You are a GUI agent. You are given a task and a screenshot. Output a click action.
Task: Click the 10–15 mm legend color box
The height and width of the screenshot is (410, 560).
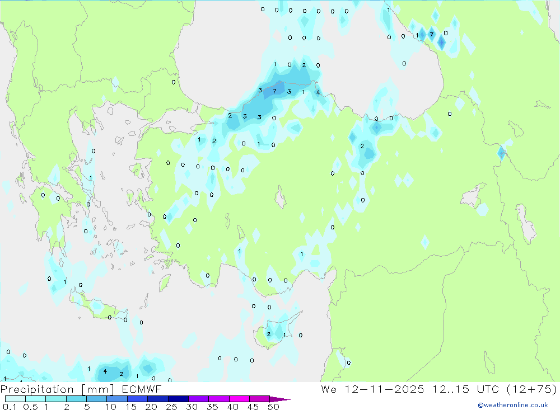coord(117,399)
